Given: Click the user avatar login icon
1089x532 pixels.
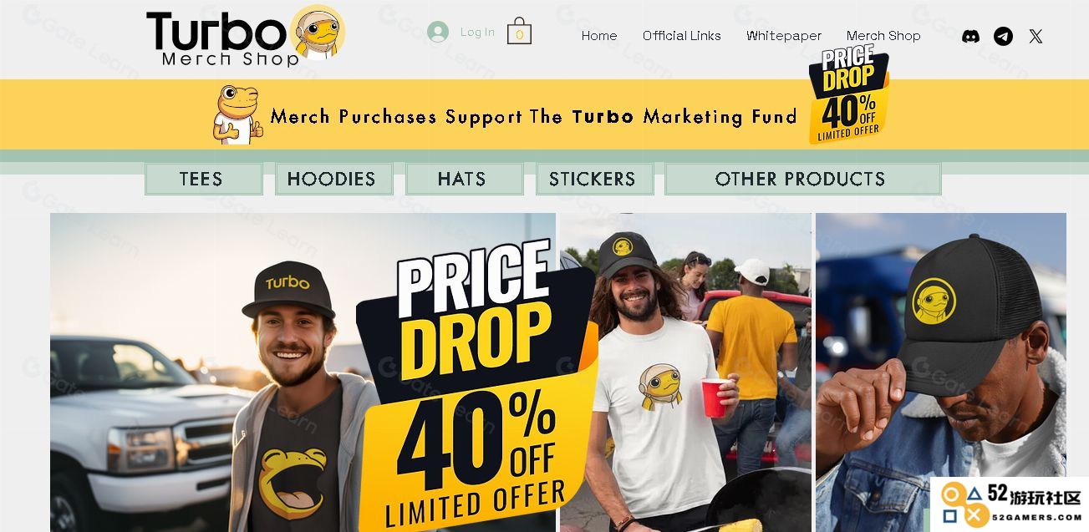Looking at the screenshot, I should [438, 32].
